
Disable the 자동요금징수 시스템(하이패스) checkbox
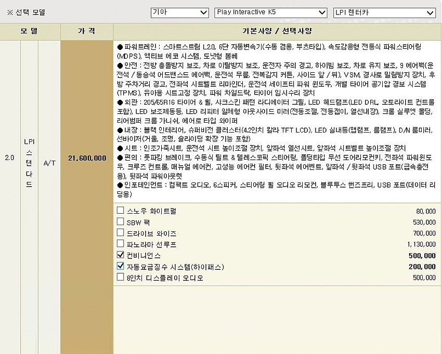121,266
